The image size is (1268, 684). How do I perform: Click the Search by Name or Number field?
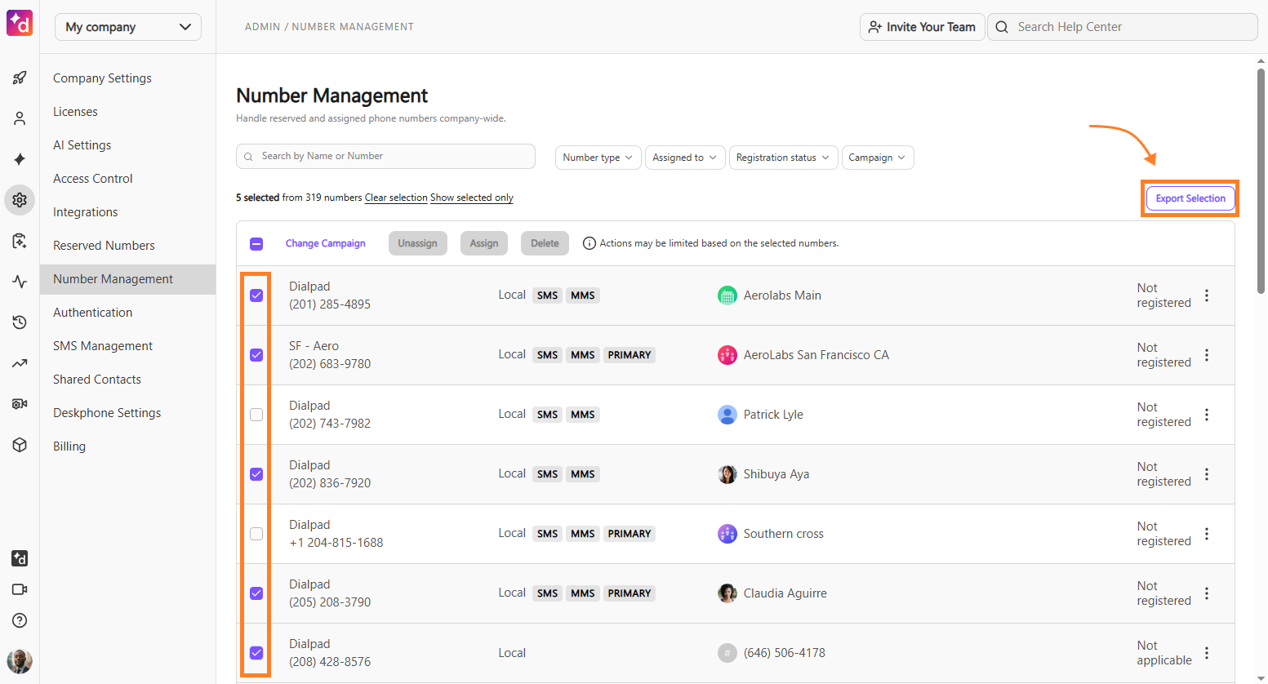pyautogui.click(x=385, y=156)
